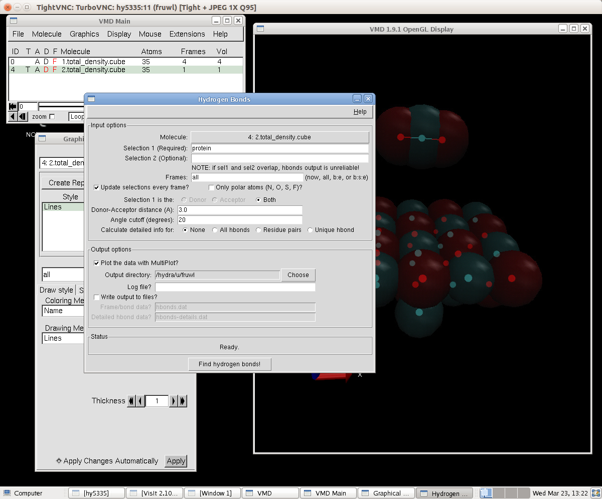The height and width of the screenshot is (499, 602).
Task: Decrease Thickness by one step
Action: [x=140, y=401]
